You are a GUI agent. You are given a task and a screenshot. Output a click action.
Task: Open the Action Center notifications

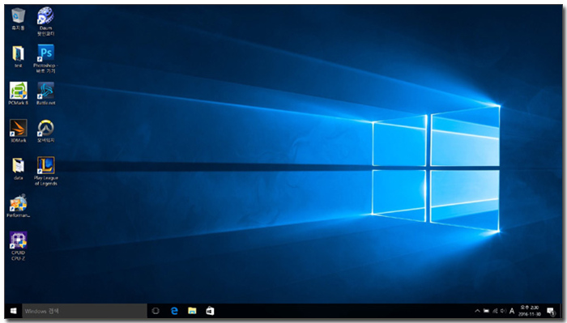coord(551,311)
